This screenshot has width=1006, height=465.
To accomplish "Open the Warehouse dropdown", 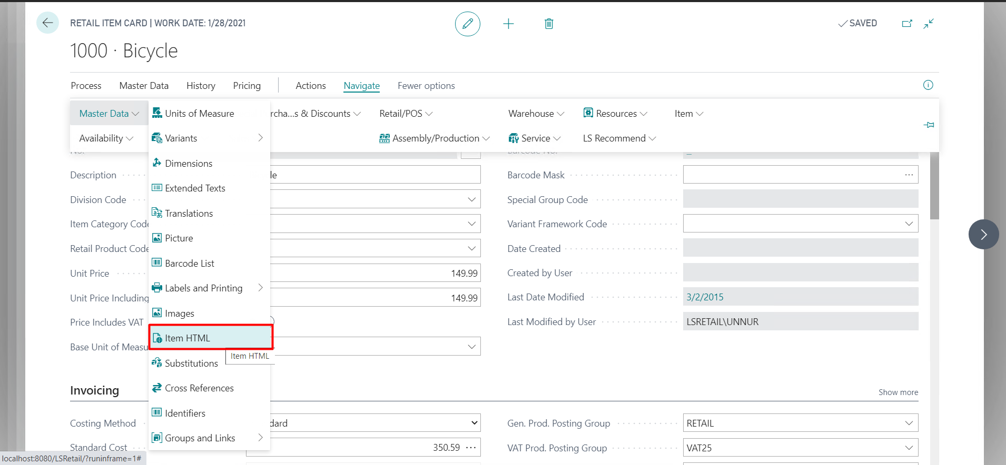I will click(x=536, y=114).
